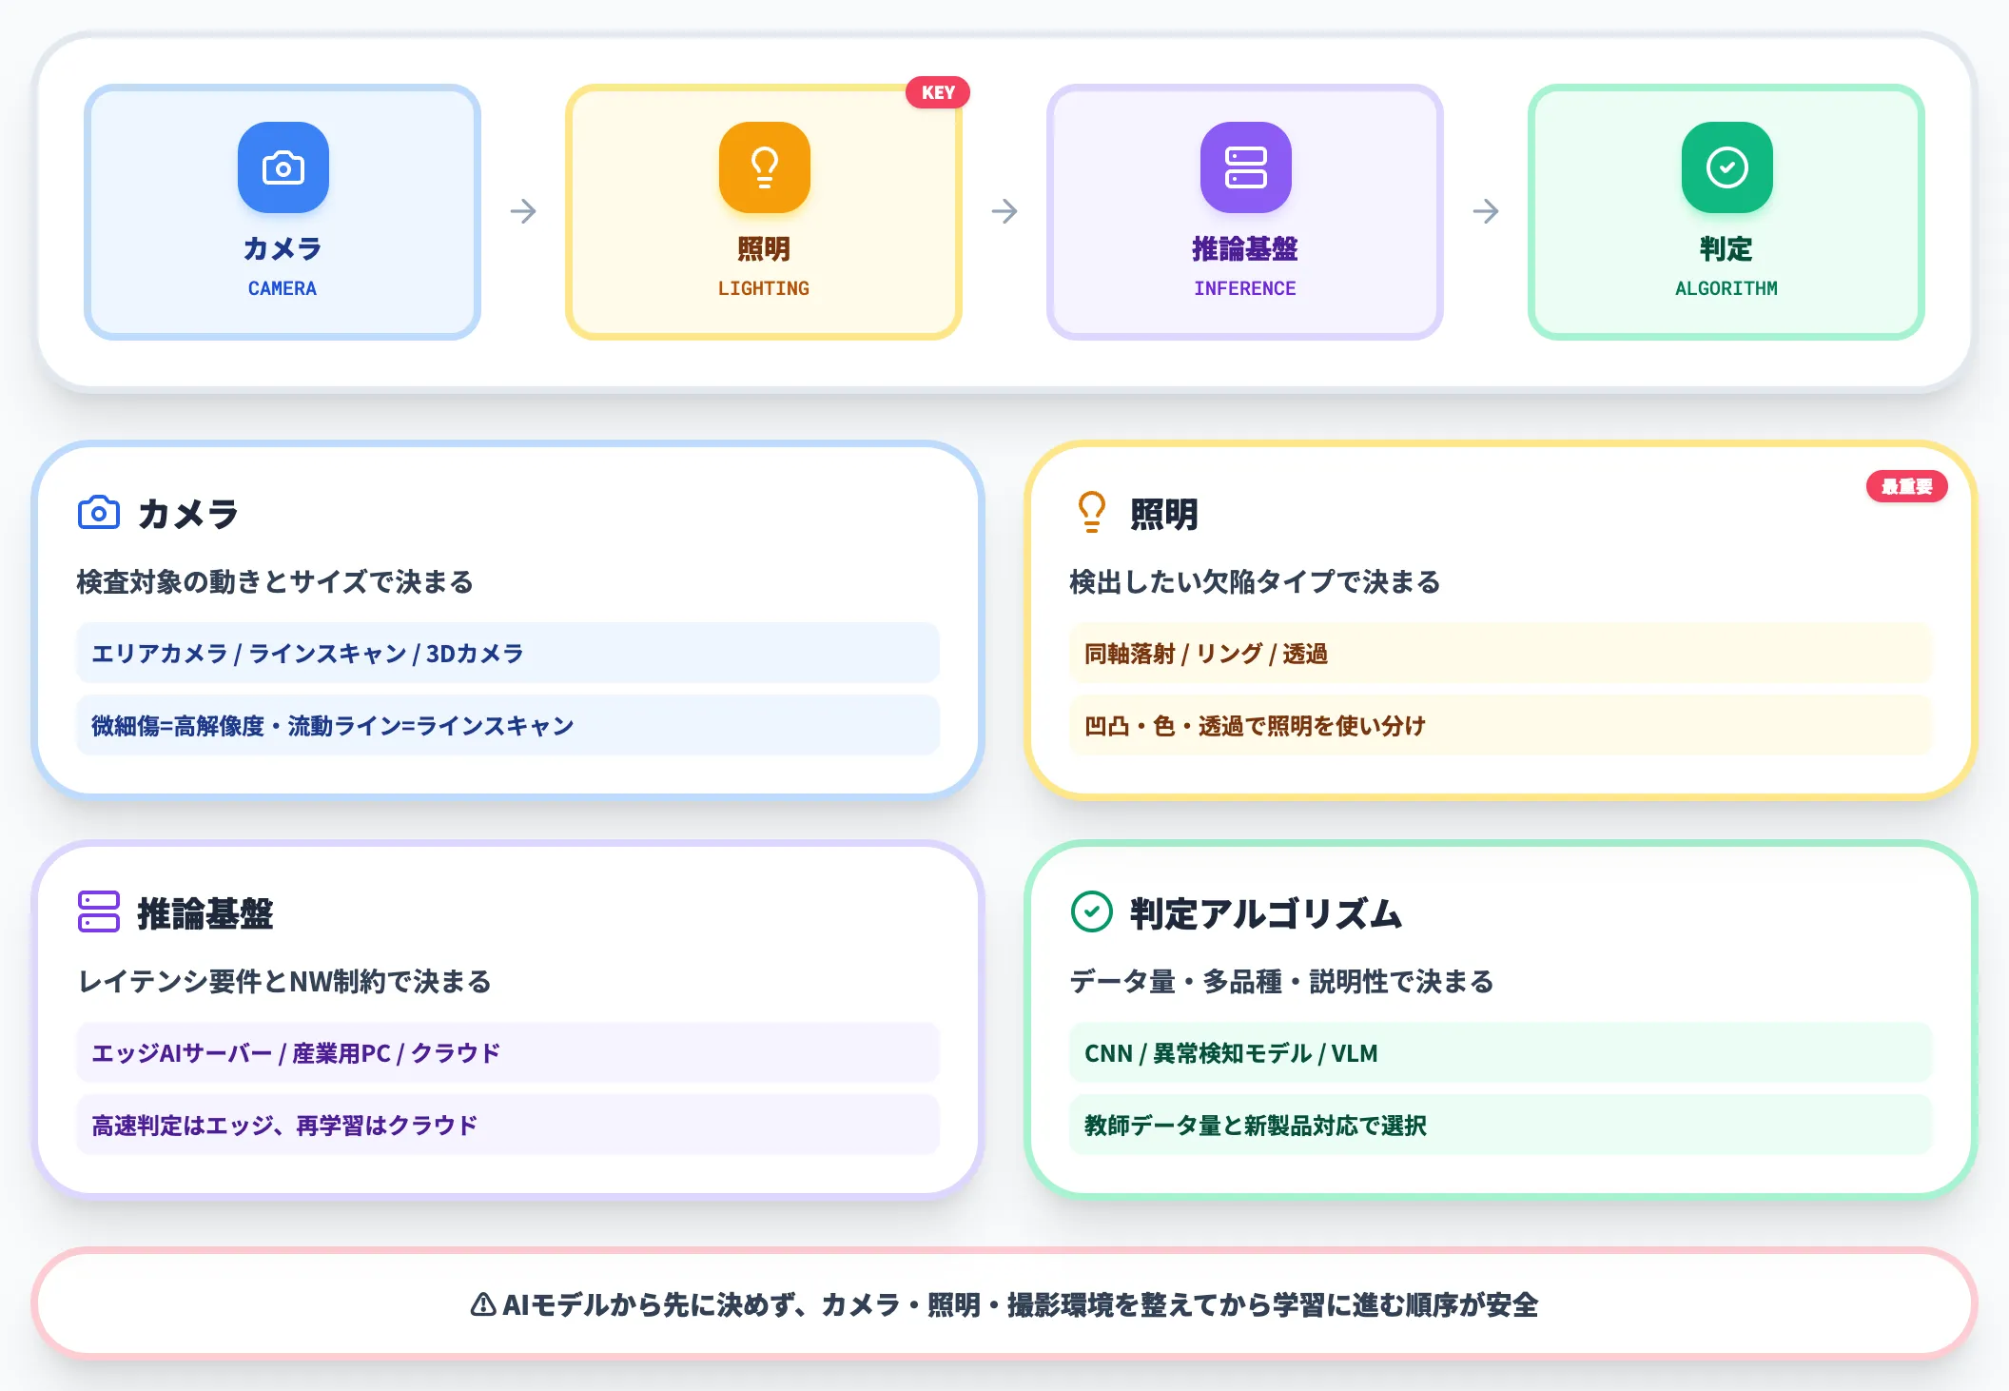
Task: Click the 照明 detail card heading
Action: (x=1163, y=514)
